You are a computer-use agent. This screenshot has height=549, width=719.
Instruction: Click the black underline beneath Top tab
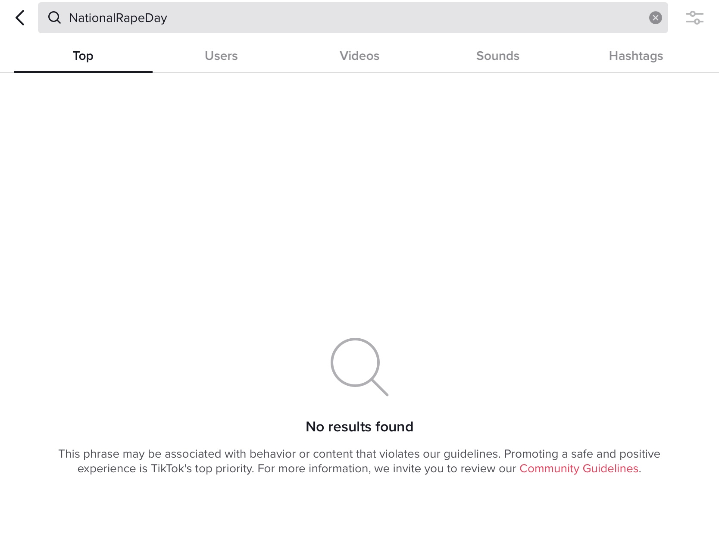[83, 72]
